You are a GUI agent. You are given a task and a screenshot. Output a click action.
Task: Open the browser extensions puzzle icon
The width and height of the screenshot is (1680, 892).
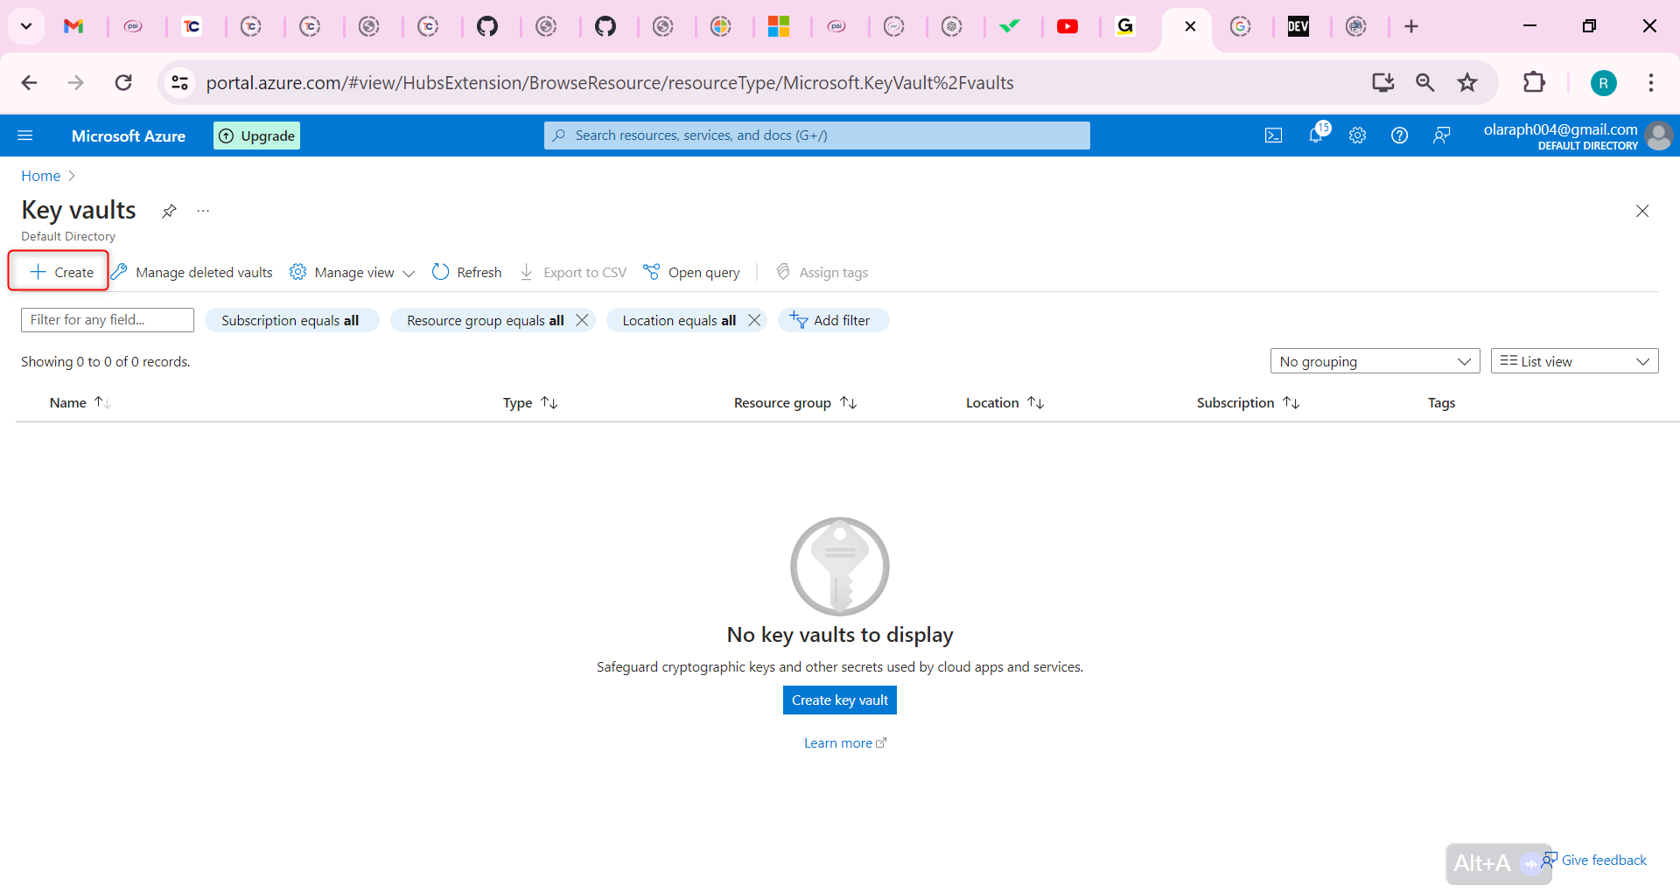[x=1534, y=83]
